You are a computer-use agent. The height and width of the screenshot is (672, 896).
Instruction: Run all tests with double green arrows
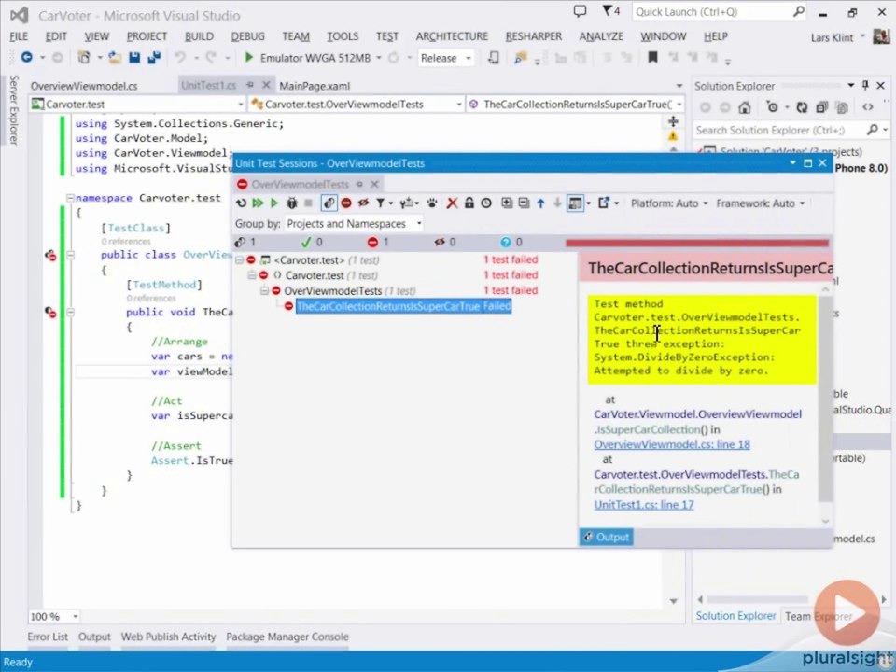pos(258,203)
